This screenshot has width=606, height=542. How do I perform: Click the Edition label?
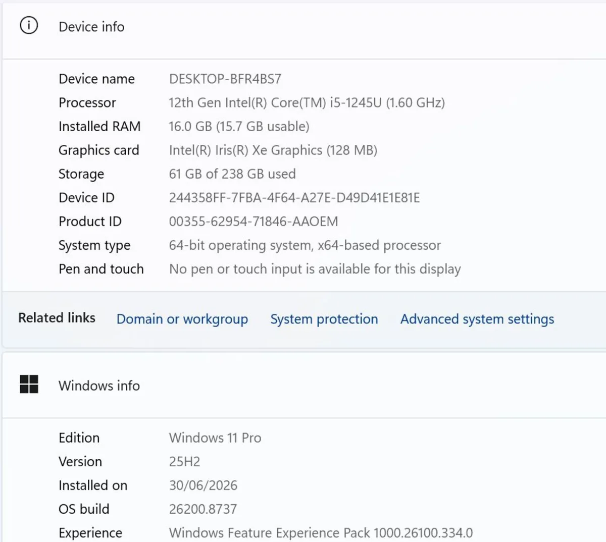click(x=79, y=438)
